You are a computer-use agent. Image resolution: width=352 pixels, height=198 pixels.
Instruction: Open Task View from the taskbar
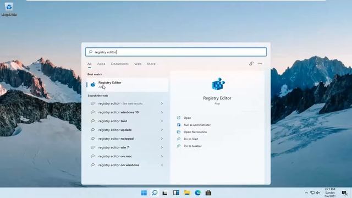[165, 193]
